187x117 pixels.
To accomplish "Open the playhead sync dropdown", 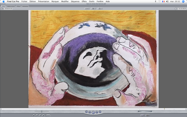I will pyautogui.click(x=93, y=8).
